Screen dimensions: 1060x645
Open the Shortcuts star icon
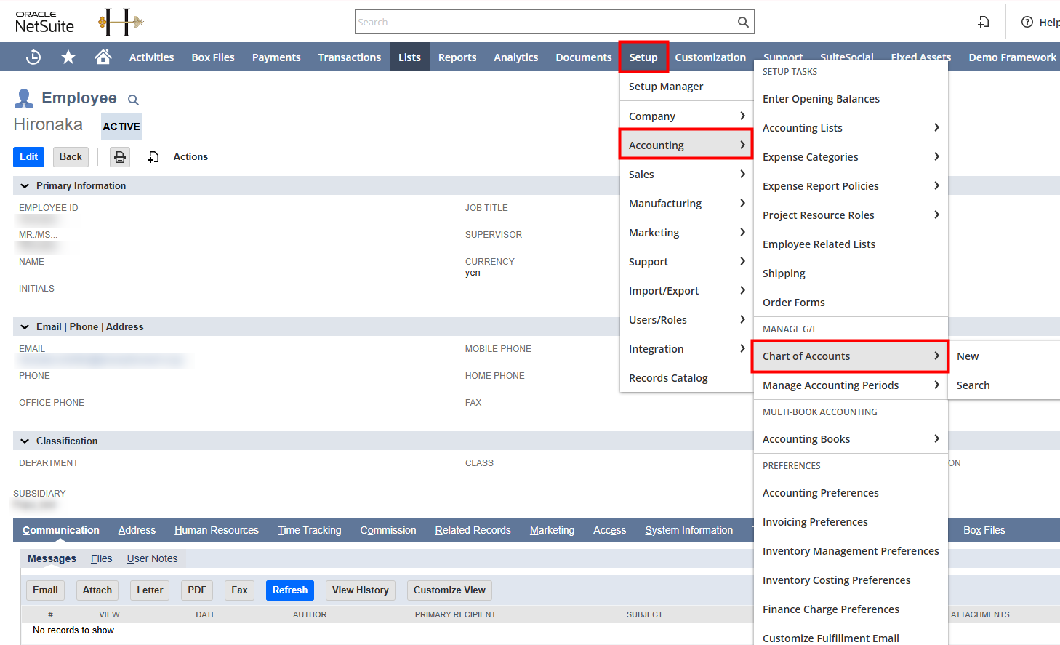coord(68,57)
